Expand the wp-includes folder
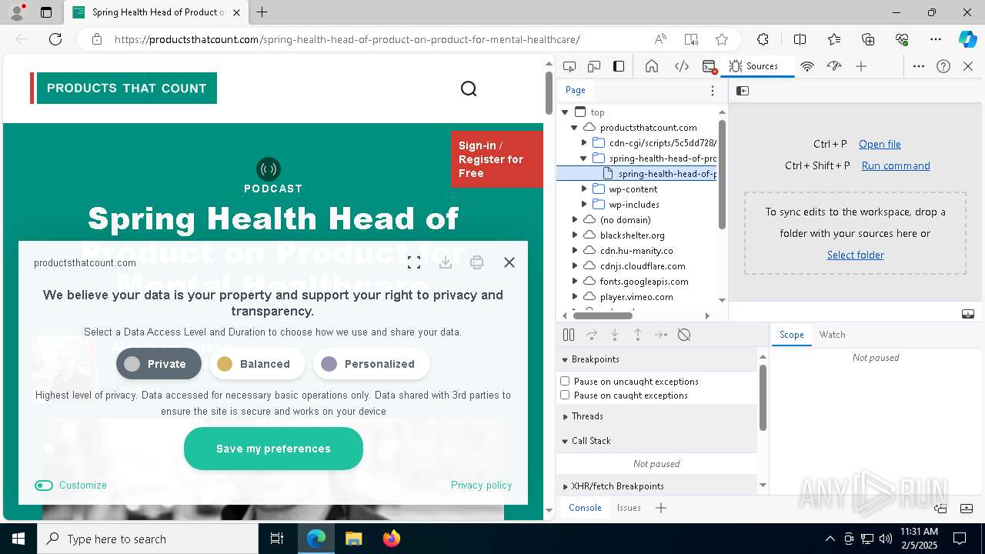Image resolution: width=985 pixels, height=554 pixels. 584,205
